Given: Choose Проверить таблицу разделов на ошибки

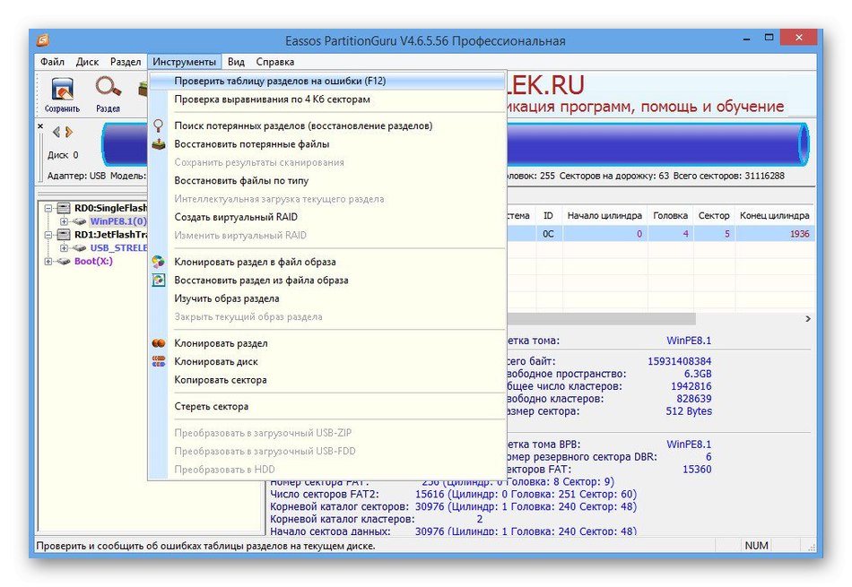Looking at the screenshot, I should point(327,81).
